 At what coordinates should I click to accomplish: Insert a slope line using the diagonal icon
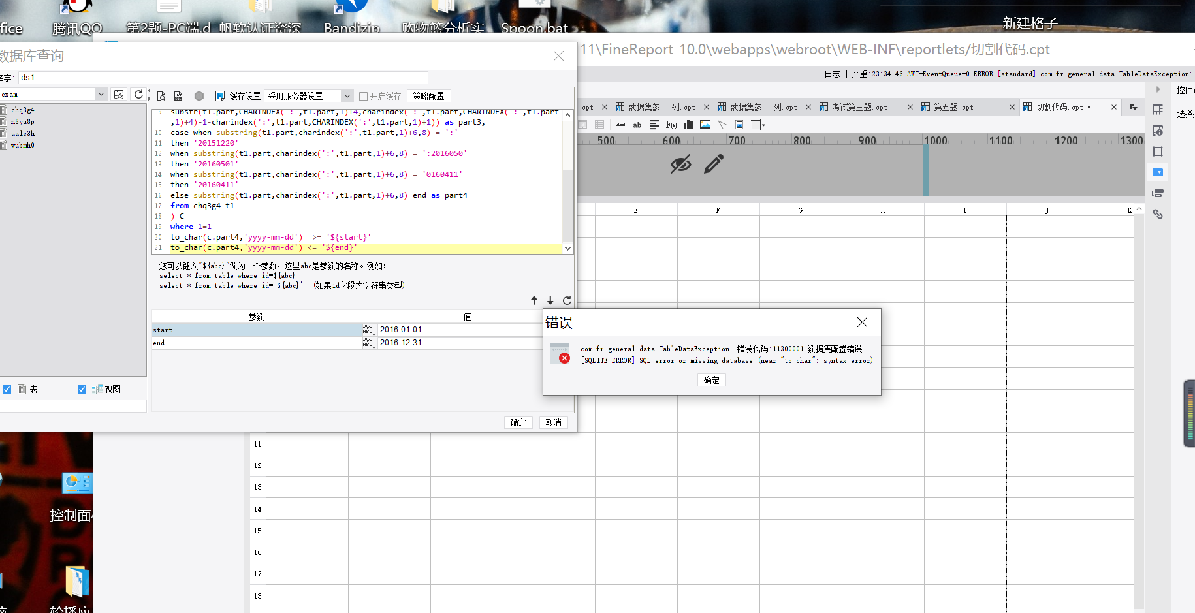point(722,125)
